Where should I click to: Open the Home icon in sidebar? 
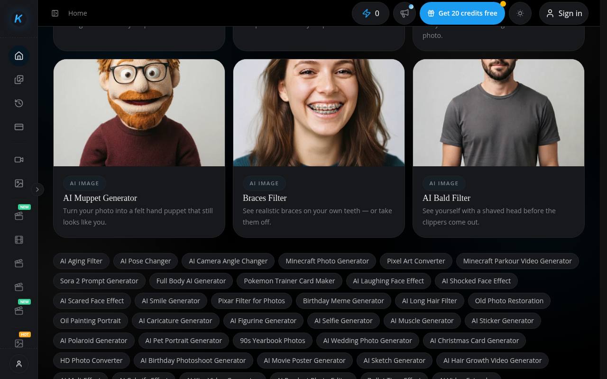[x=19, y=56]
